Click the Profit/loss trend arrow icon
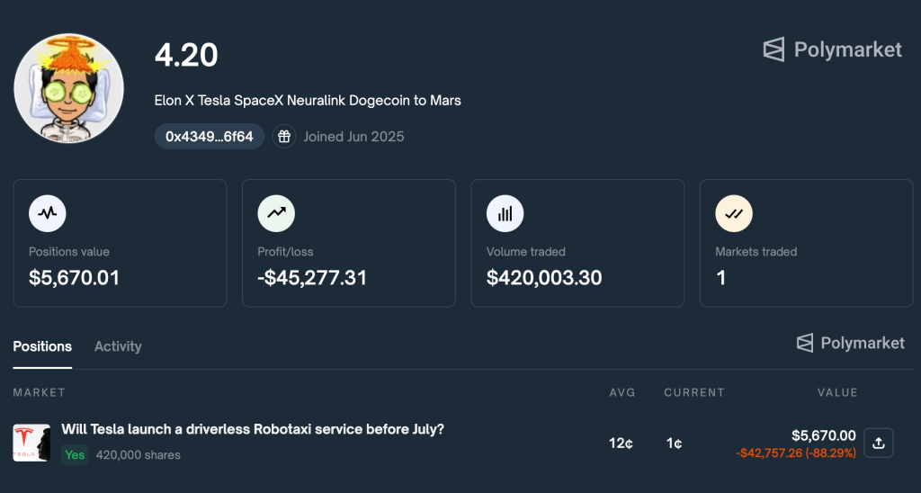The height and width of the screenshot is (493, 921). 276,213
